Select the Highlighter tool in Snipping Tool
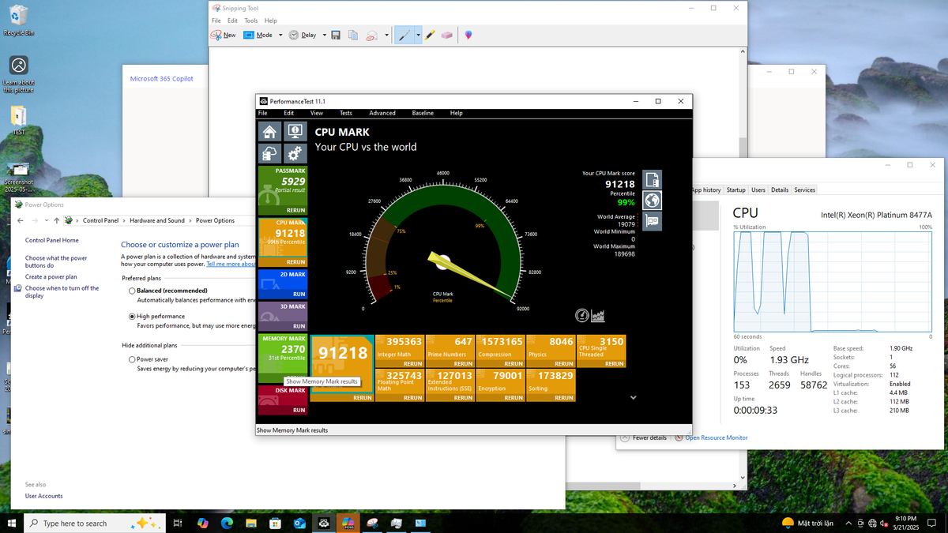Image resolution: width=948 pixels, height=533 pixels. [x=430, y=35]
